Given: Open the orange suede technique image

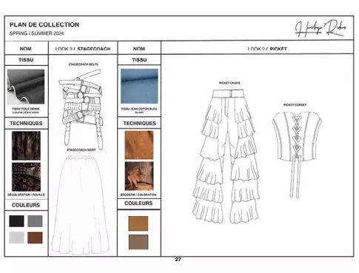Looking at the screenshot, I should (139, 145).
